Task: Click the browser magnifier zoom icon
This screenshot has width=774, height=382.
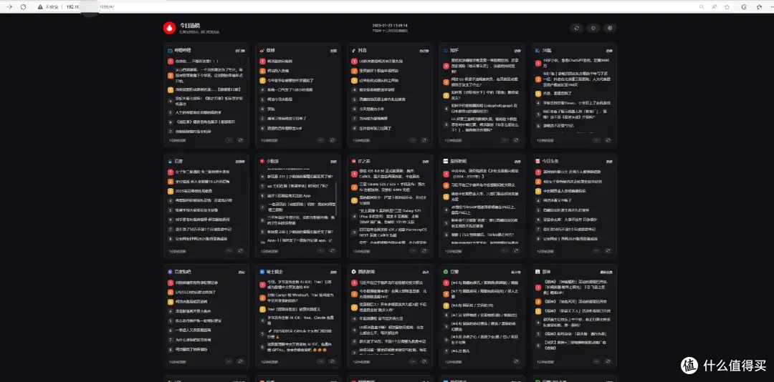Action: (x=702, y=7)
